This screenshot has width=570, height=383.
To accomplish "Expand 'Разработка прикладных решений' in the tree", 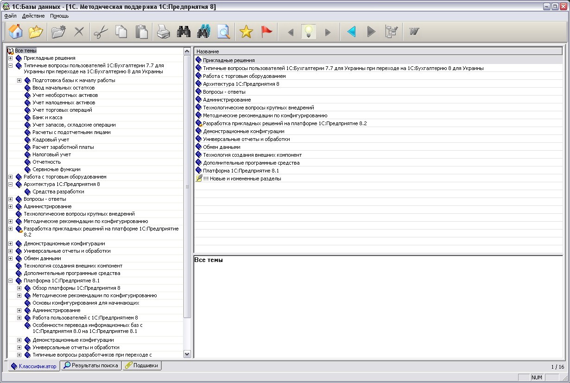I will click(x=11, y=229).
